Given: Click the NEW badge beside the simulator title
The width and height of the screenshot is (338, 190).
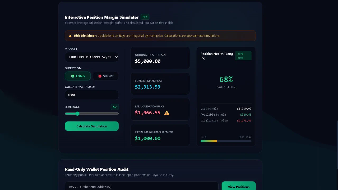Looking at the screenshot, I should click(145, 17).
